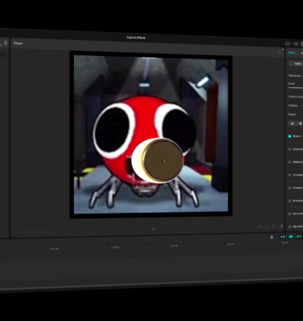The image size is (303, 321).
Task: Click the microphone record voiceover icon
Action: (x=272, y=237)
